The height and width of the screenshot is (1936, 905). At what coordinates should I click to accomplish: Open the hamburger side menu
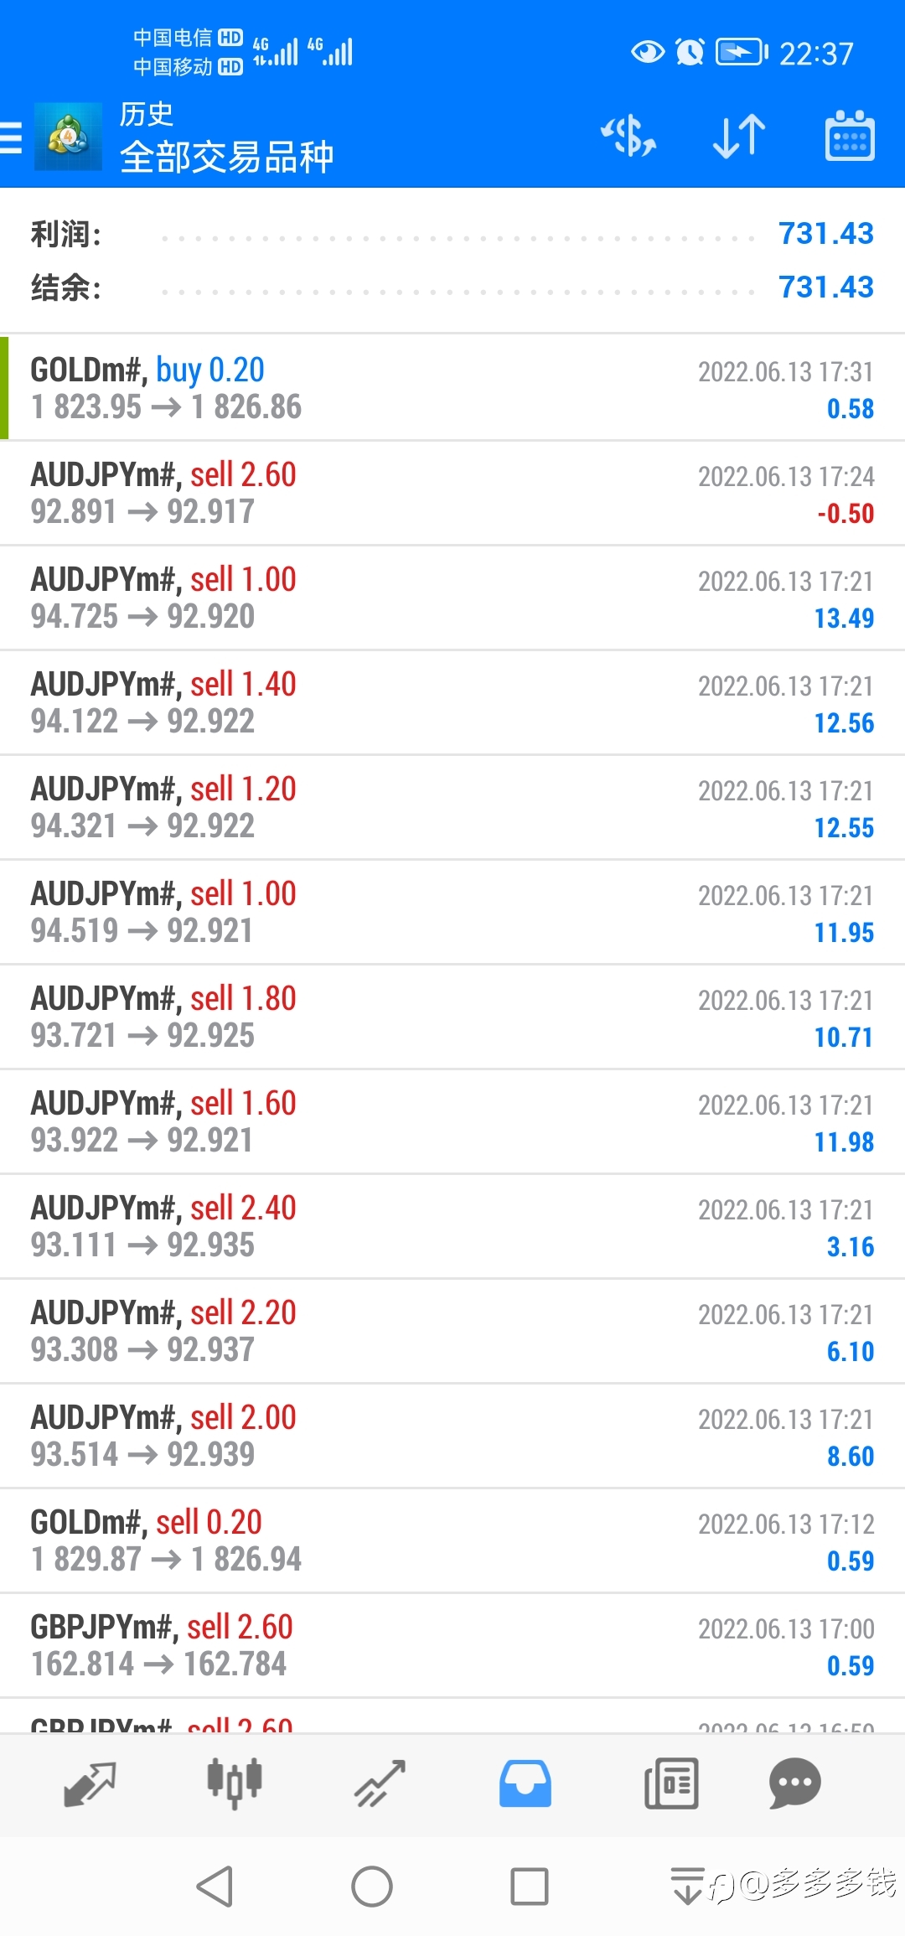[x=12, y=137]
